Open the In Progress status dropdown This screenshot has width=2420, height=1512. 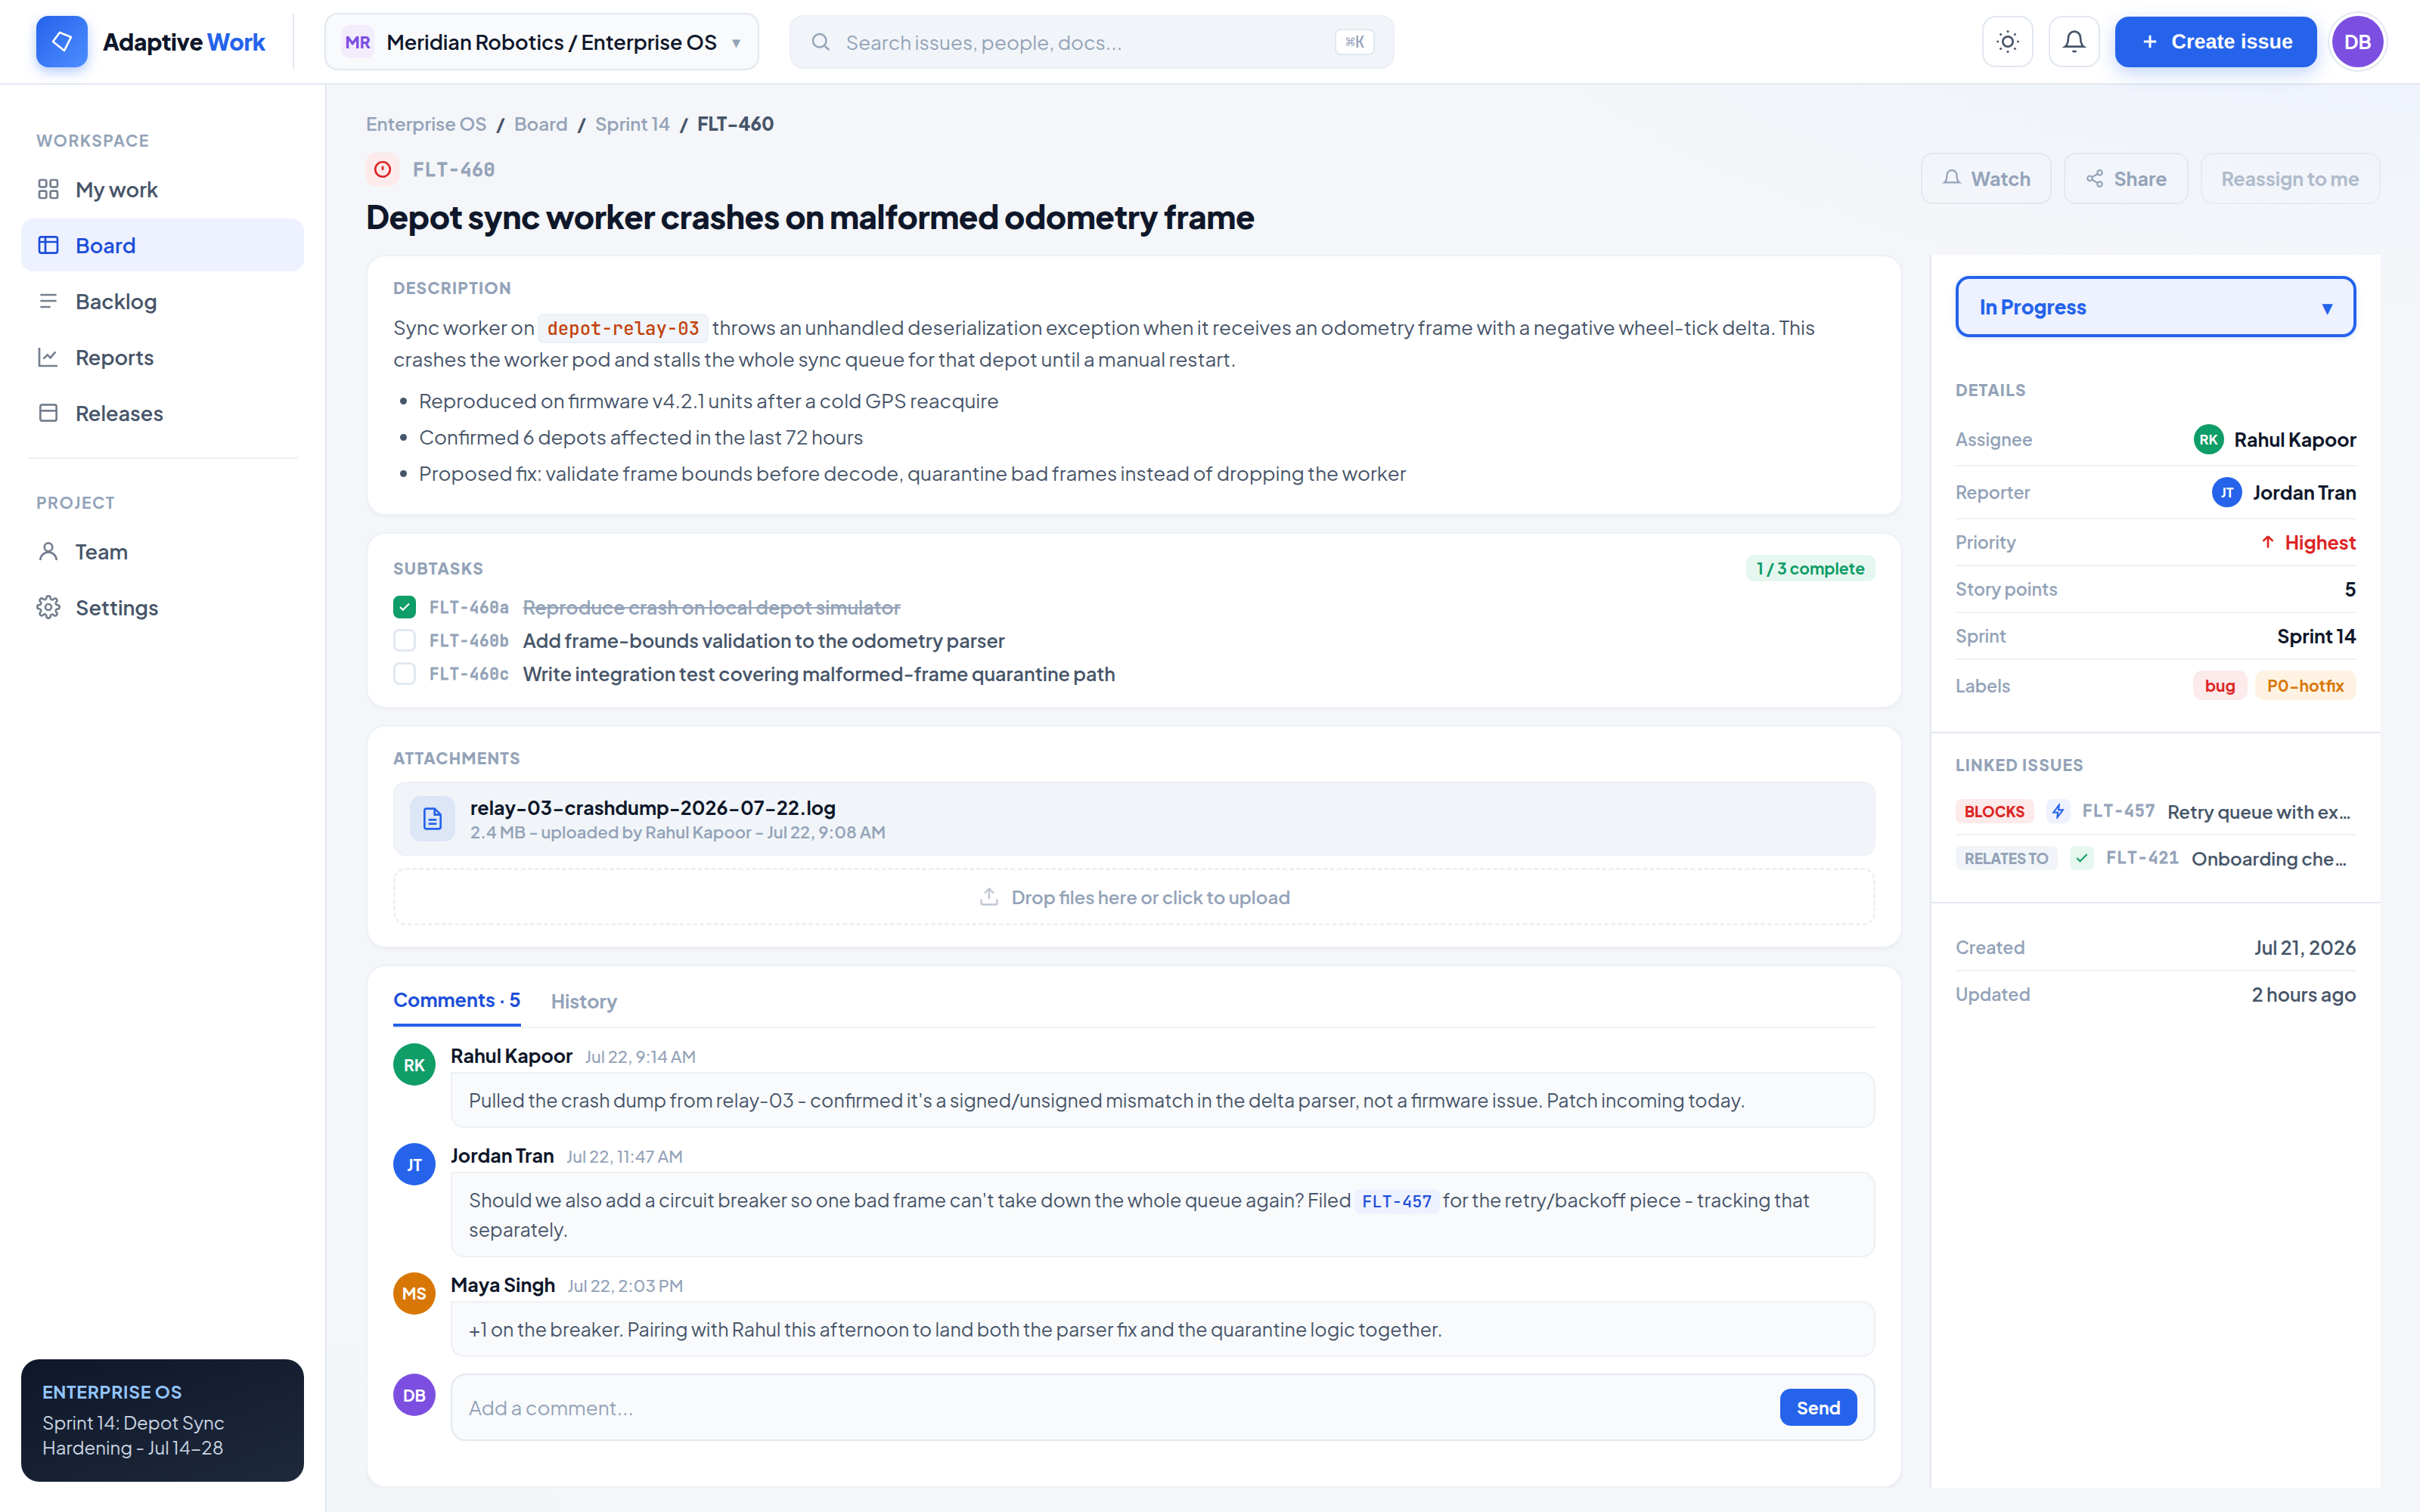pos(2155,307)
